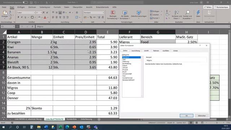
Task: Decrease font size with the smaller A icon
Action: point(47,13)
